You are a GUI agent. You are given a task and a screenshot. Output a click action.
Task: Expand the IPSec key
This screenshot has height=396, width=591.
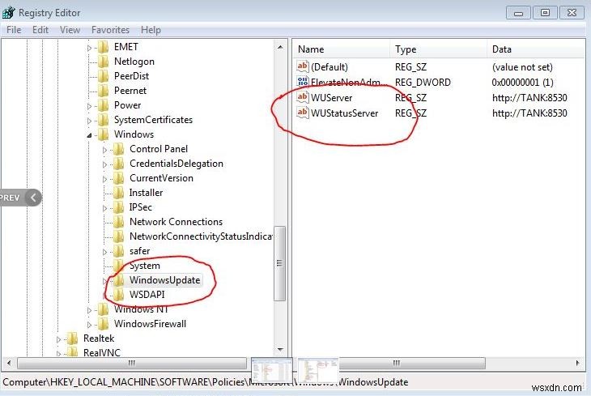(104, 208)
